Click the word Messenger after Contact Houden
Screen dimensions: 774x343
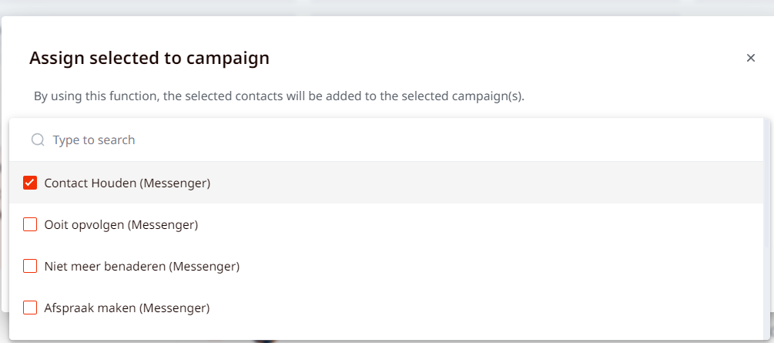click(175, 183)
